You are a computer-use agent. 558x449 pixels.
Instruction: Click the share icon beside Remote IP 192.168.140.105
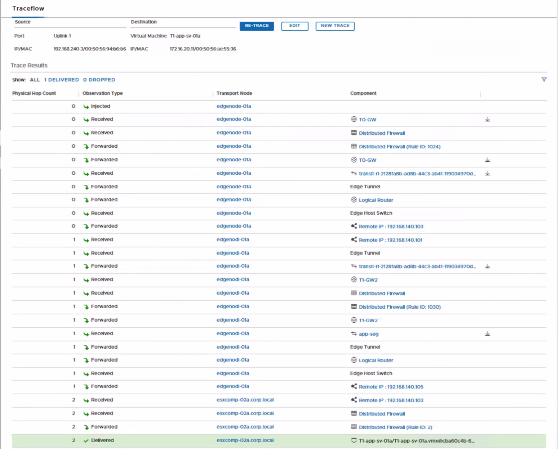(354, 387)
